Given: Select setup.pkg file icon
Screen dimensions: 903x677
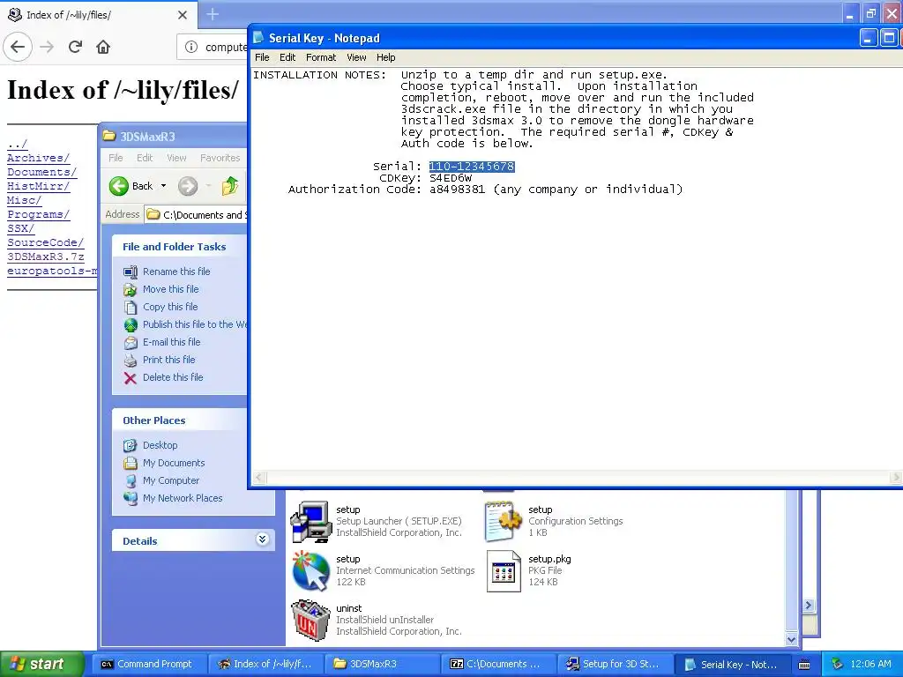Looking at the screenshot, I should click(x=503, y=571).
